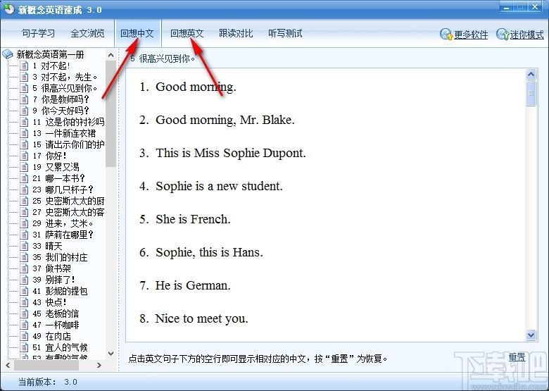Click the 迷你模式 globe icon

503,34
